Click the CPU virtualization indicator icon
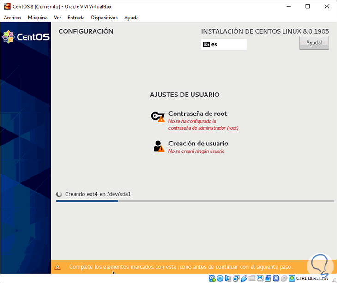The width and height of the screenshot is (337, 283). pos(276,278)
